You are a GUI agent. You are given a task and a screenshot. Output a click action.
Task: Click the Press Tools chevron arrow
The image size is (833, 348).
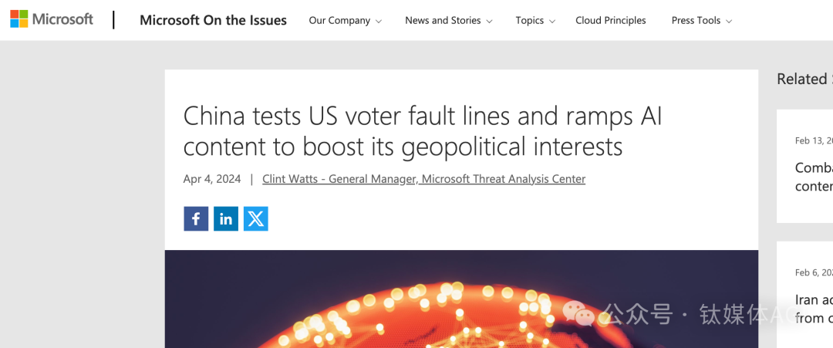point(729,22)
